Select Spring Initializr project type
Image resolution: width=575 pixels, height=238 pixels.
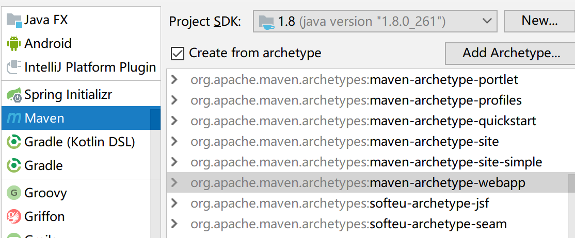(81, 95)
